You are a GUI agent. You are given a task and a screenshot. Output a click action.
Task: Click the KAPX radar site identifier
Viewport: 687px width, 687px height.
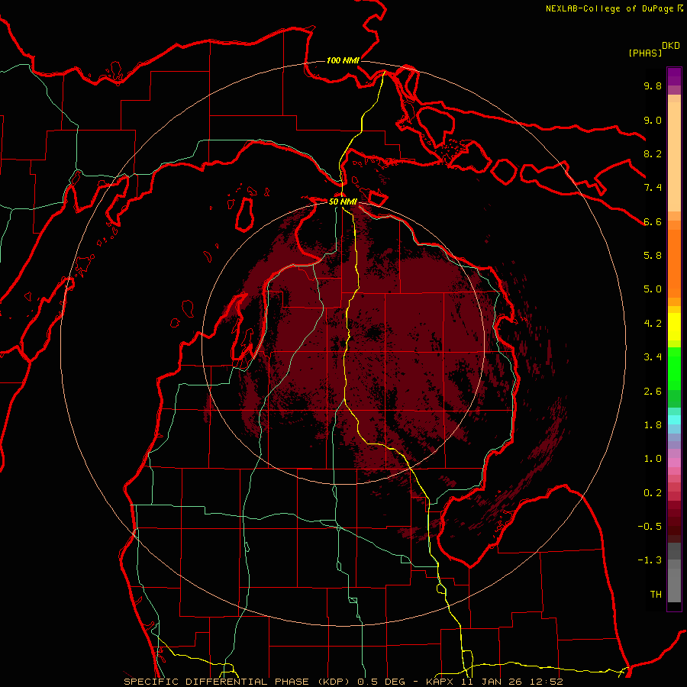(440, 682)
